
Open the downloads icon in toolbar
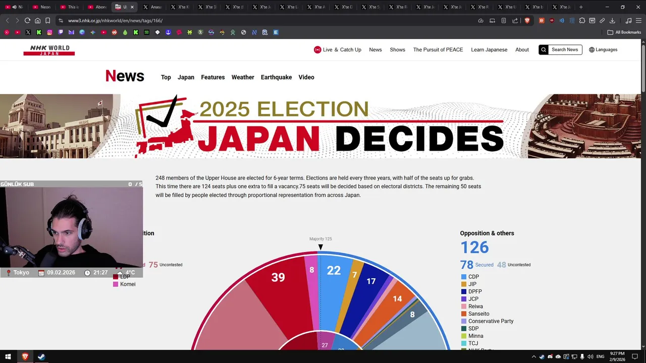click(x=612, y=21)
